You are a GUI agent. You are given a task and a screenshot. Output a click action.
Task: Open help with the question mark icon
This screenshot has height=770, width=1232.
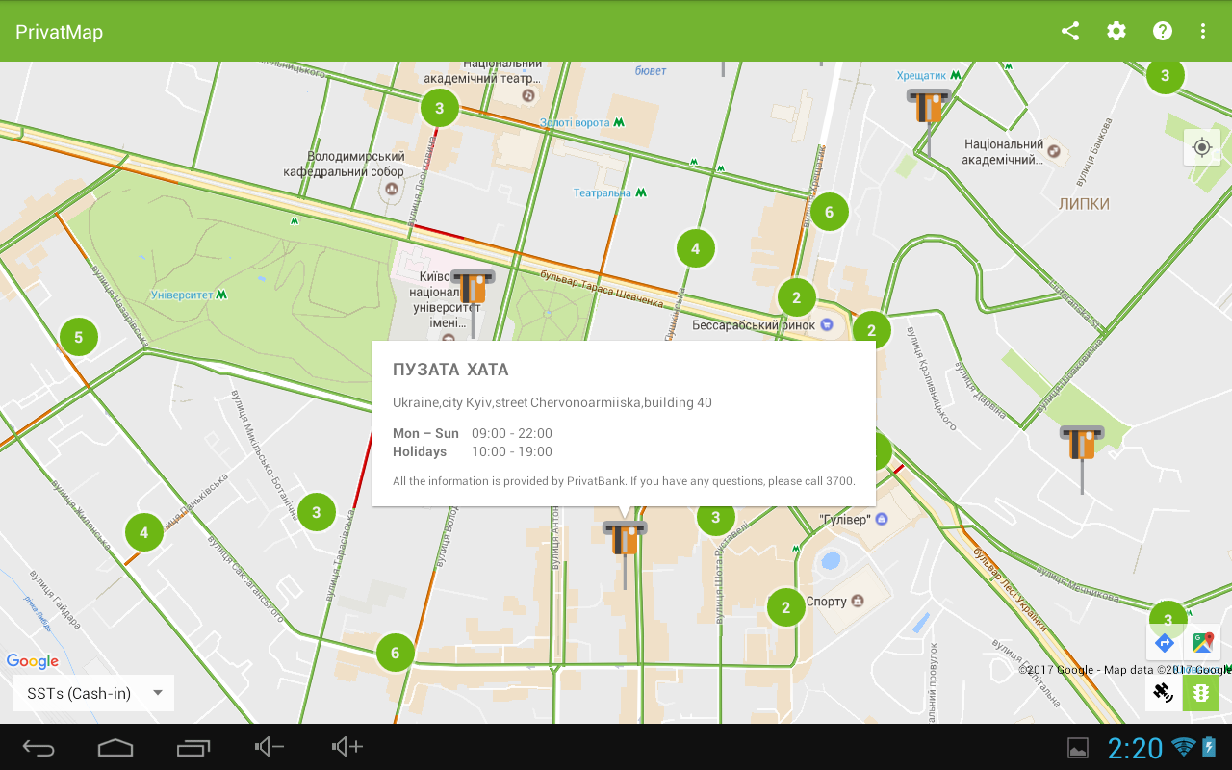click(1163, 31)
